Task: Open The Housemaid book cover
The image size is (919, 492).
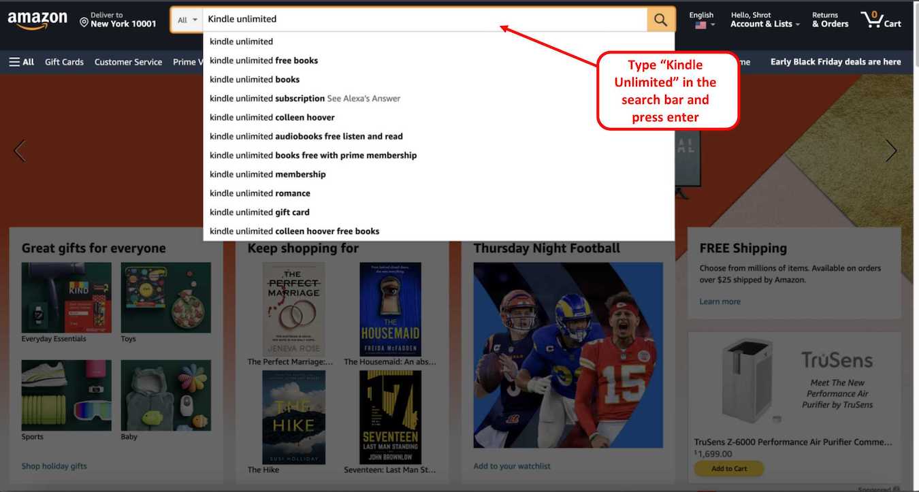Action: [390, 310]
